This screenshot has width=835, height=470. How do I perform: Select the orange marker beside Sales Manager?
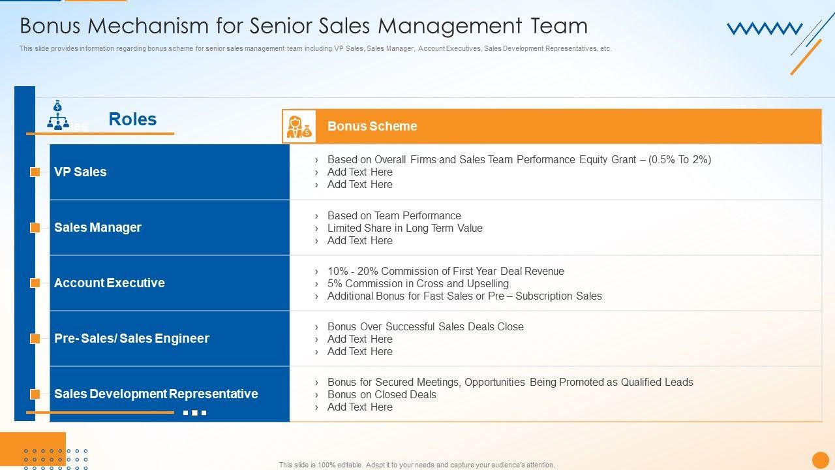point(35,228)
